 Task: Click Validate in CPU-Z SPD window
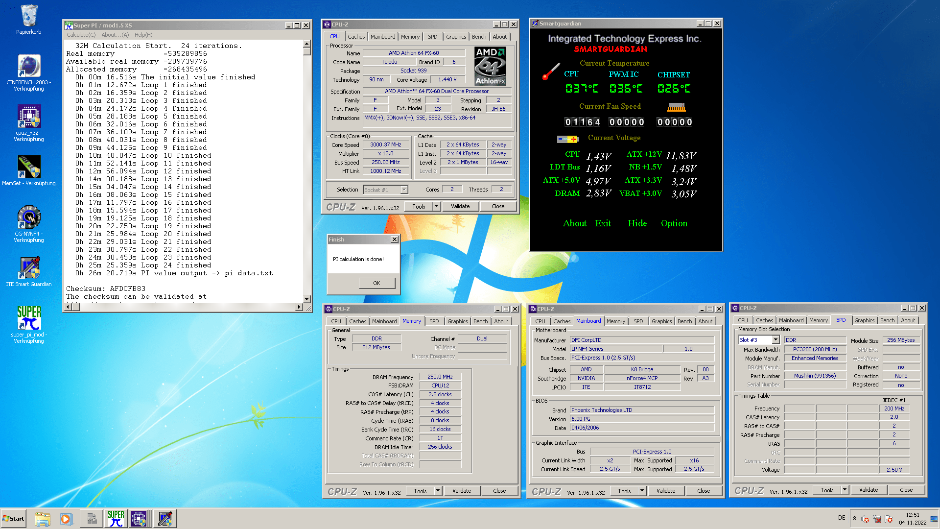click(x=869, y=490)
